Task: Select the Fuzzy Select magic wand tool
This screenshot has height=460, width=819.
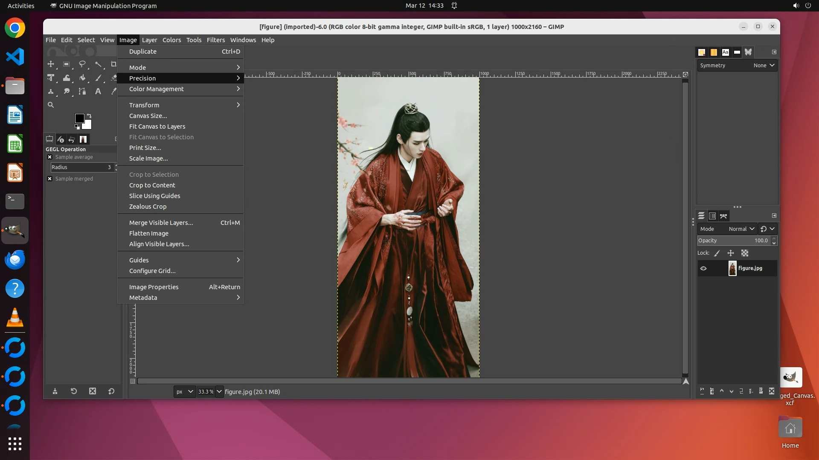Action: 98,64
